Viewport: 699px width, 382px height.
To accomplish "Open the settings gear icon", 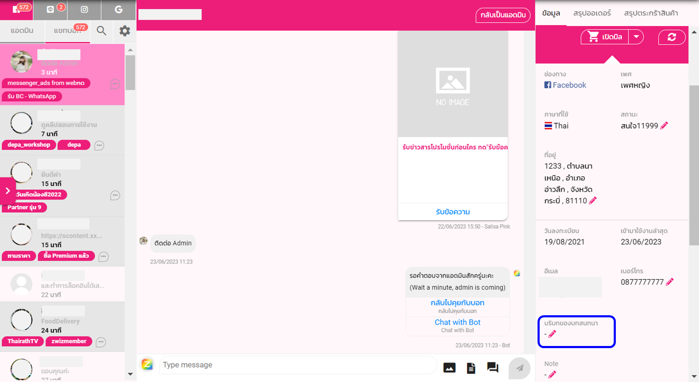I will 124,31.
